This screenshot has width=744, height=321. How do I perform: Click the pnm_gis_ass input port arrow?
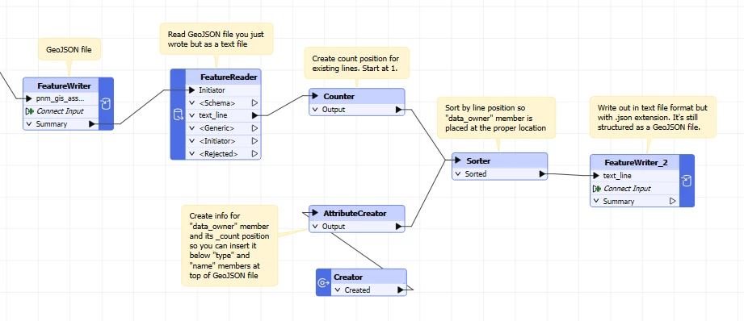[29, 98]
